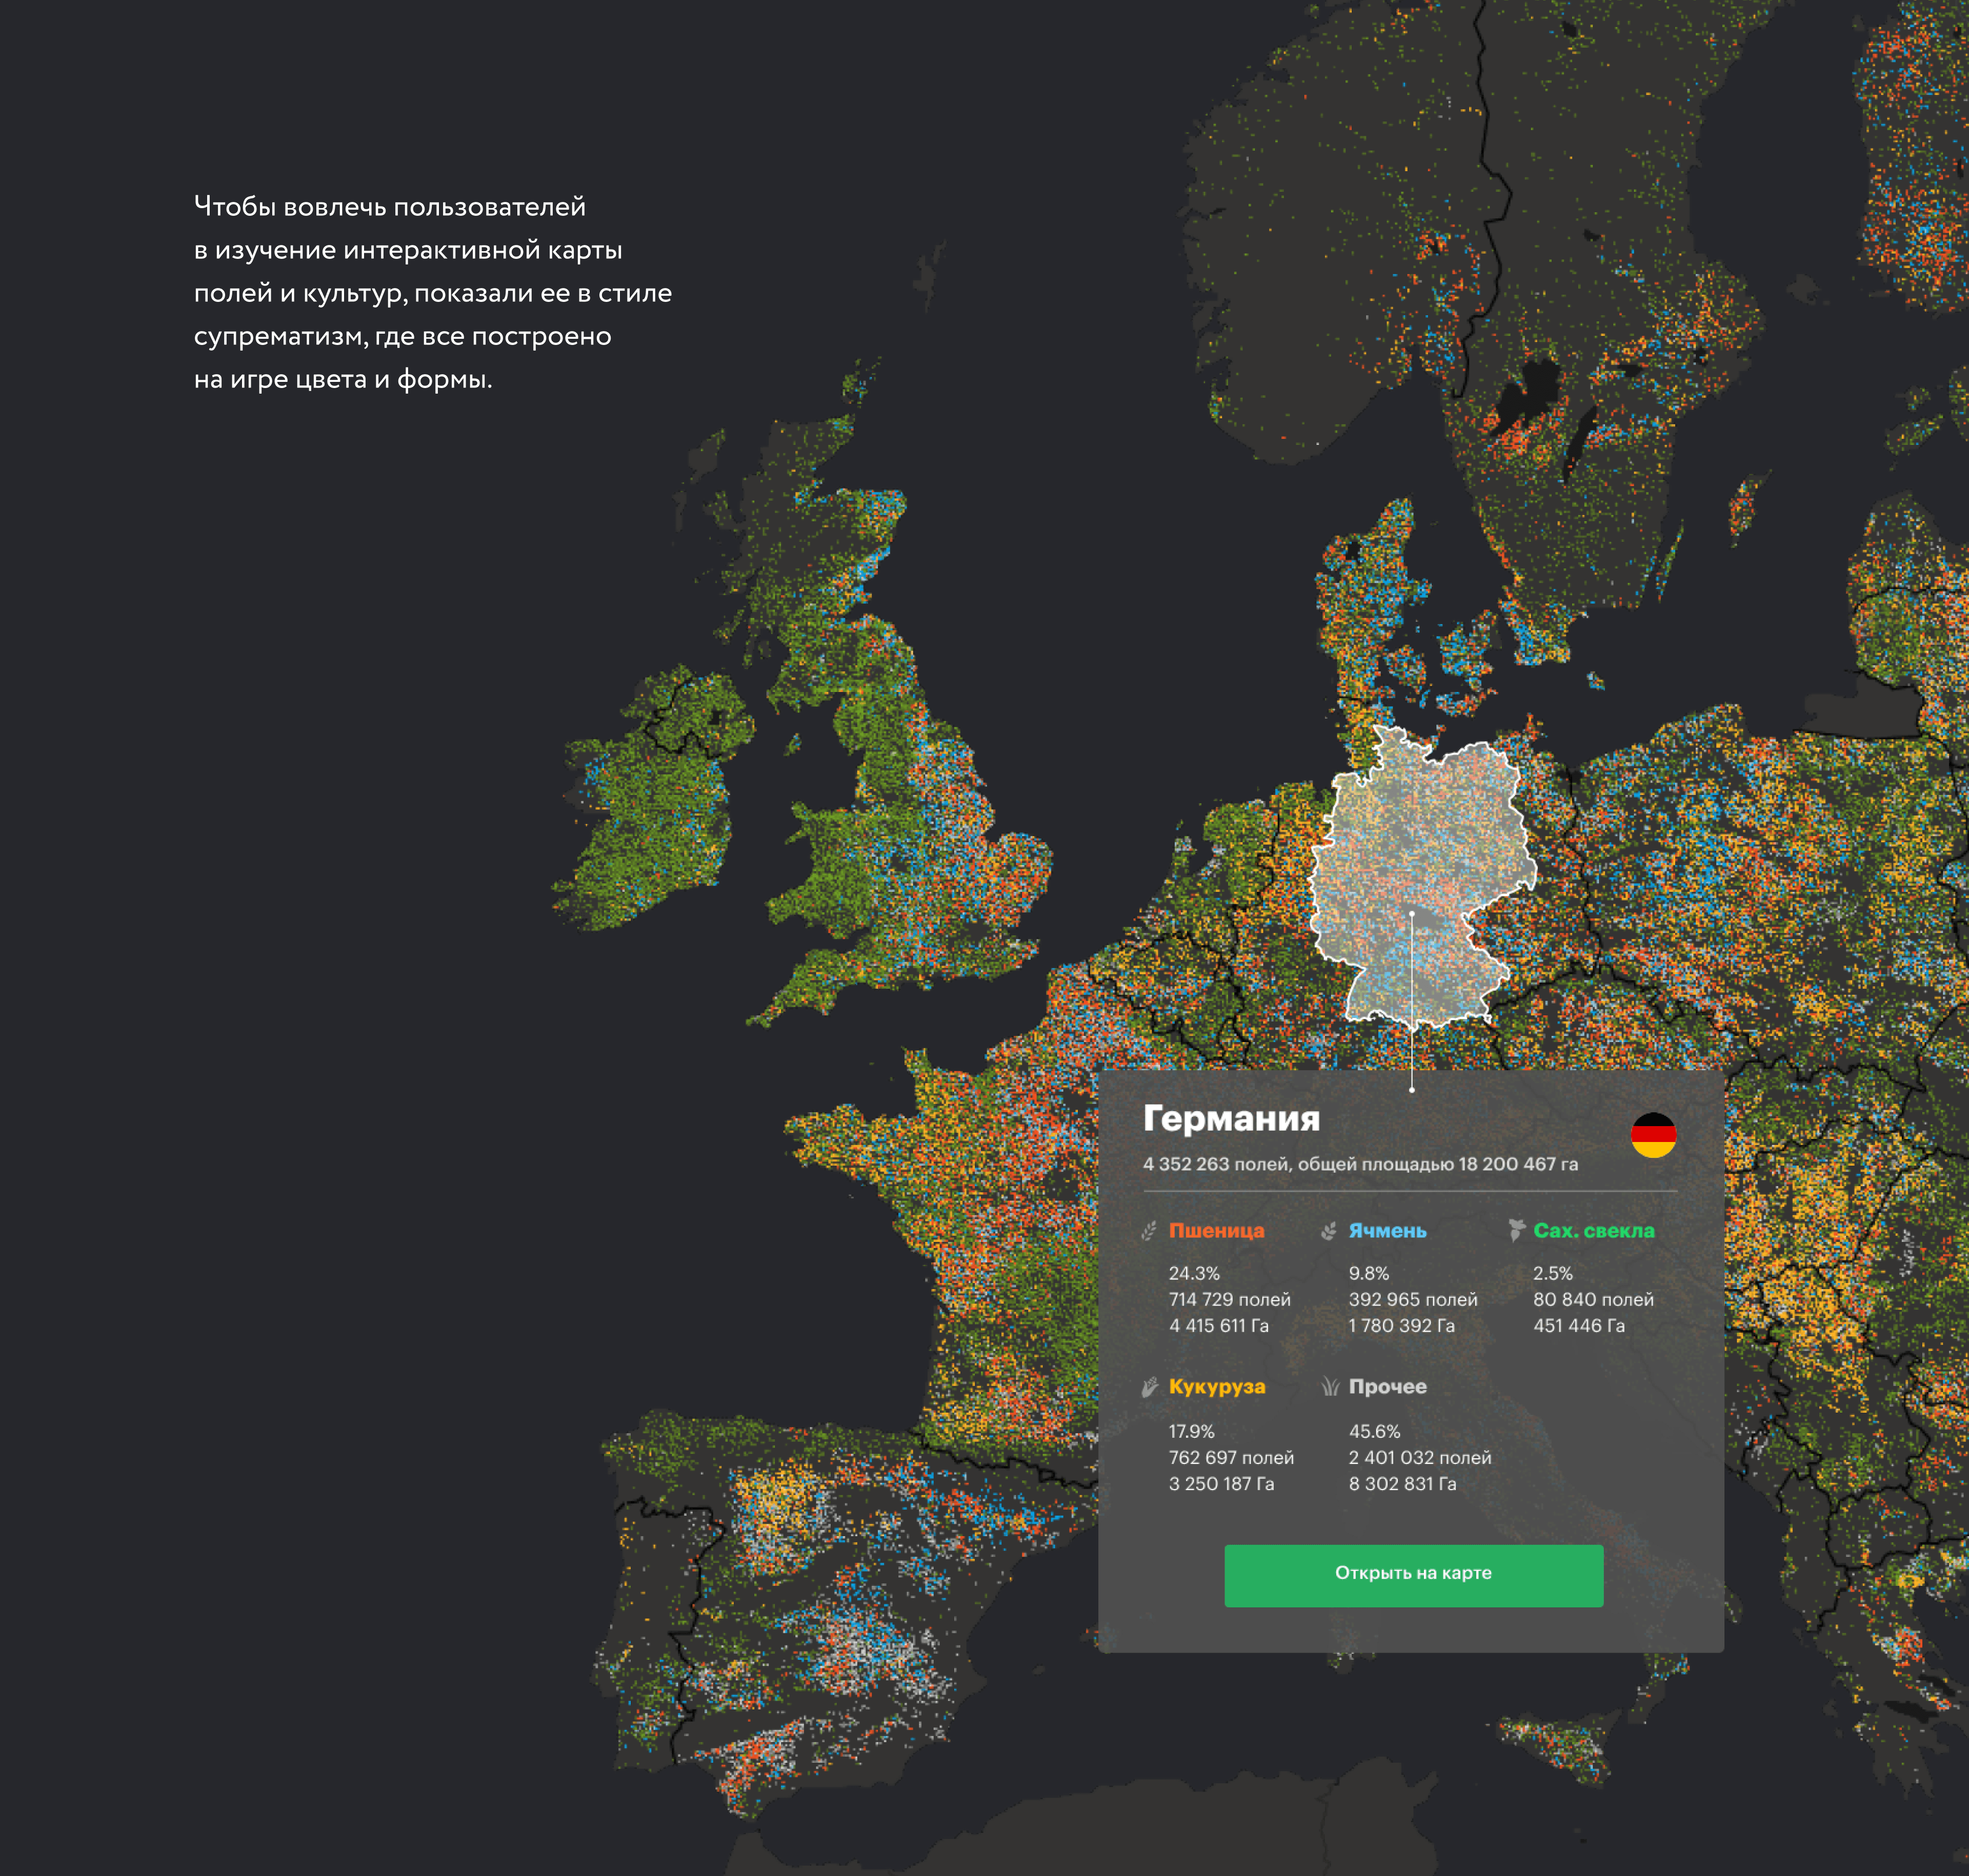Click the round German flag icon
1969x1876 pixels.
click(x=1653, y=1135)
